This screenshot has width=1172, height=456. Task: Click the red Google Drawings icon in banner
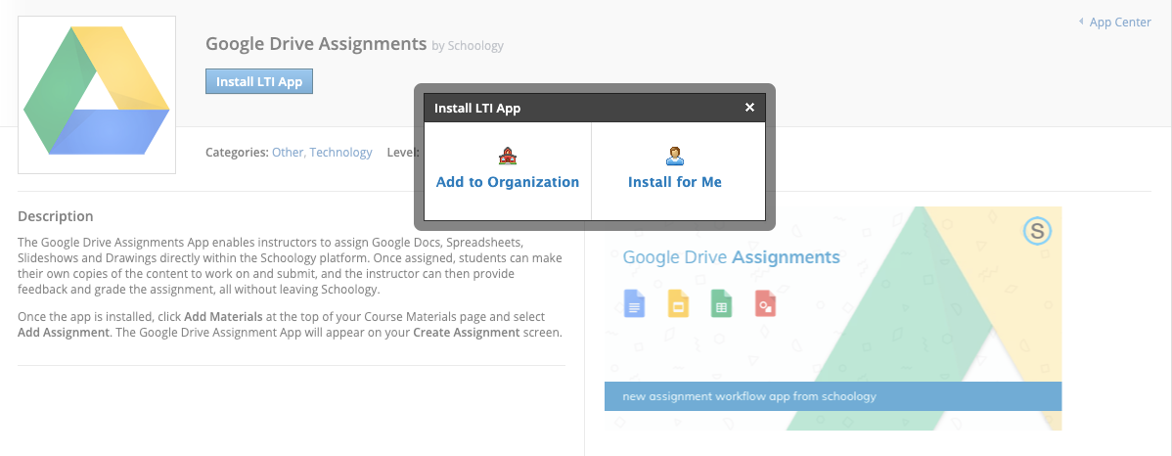[765, 304]
